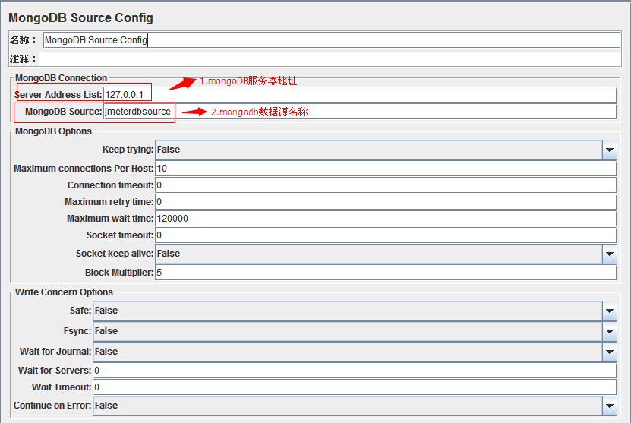Click the MongoDB Options group title
The height and width of the screenshot is (423, 631).
[x=53, y=131]
